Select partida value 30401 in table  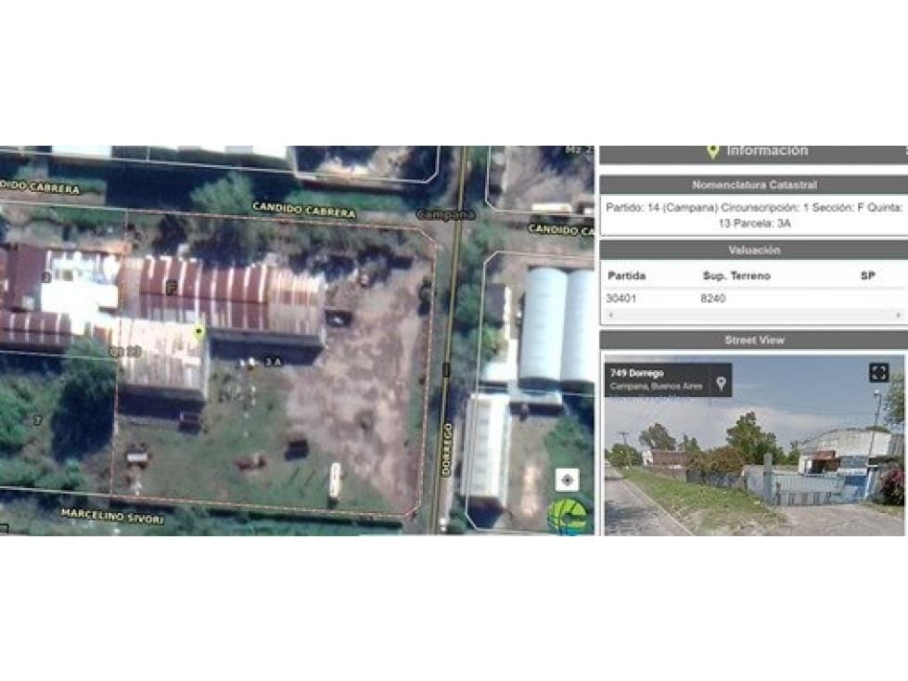tap(622, 299)
